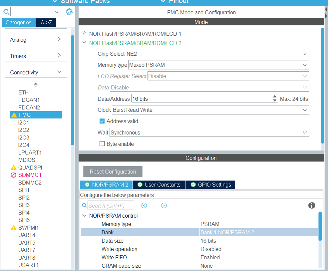Open the settings gear icon

point(69,12)
